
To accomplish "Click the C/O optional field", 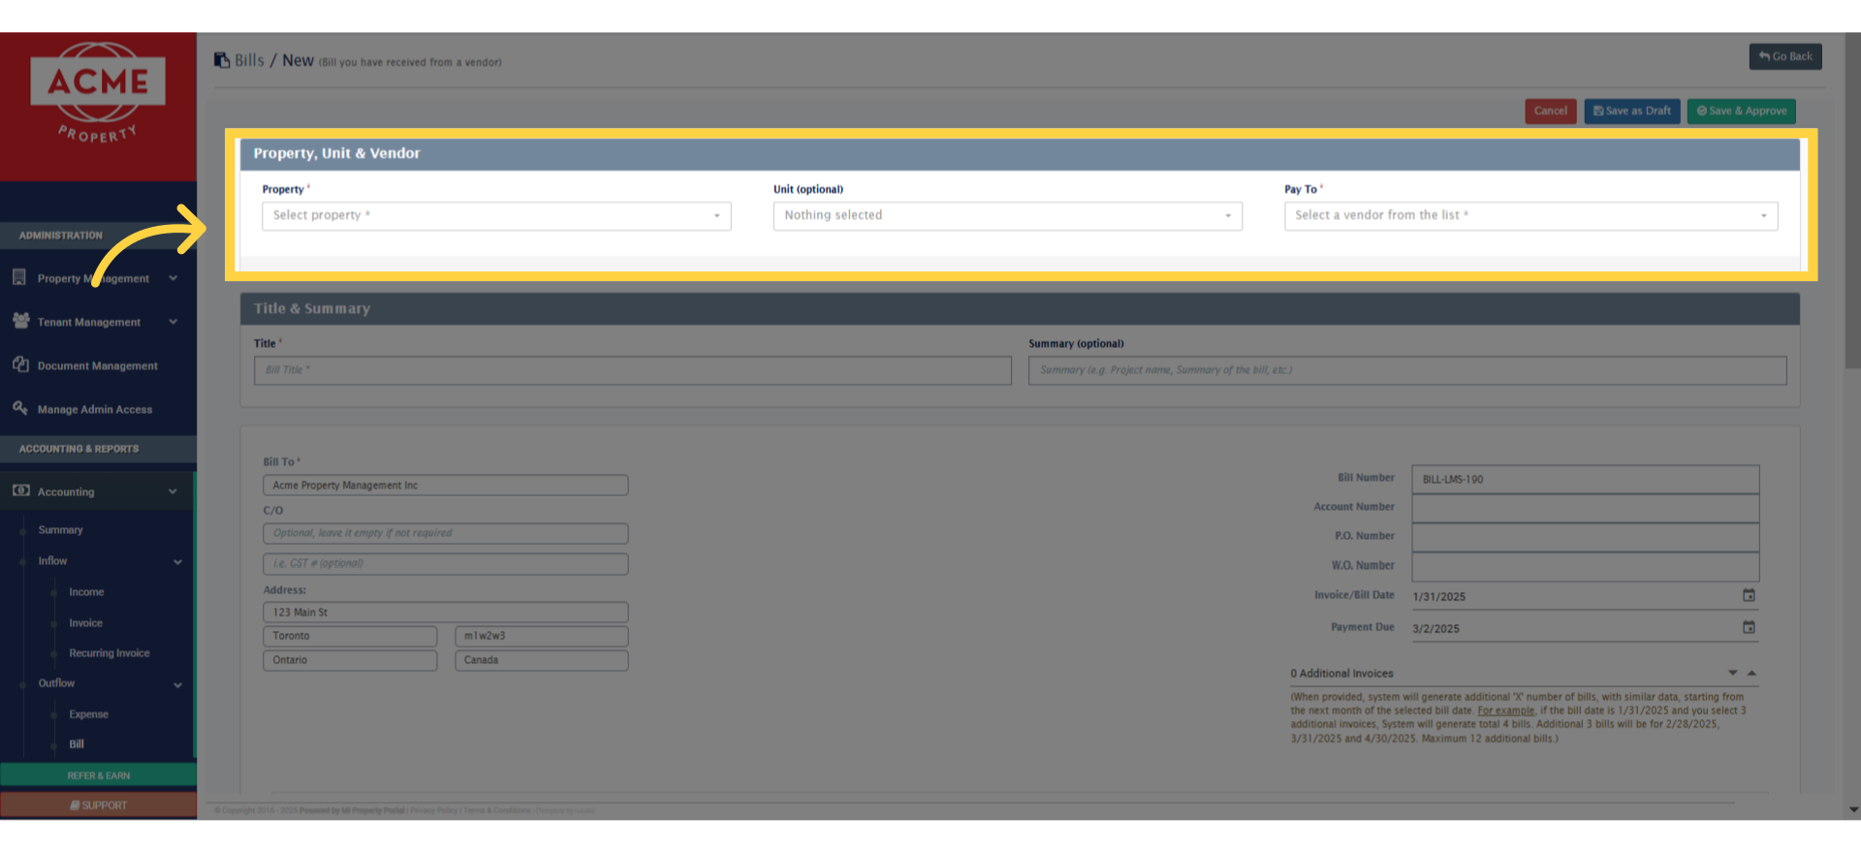I will [446, 533].
